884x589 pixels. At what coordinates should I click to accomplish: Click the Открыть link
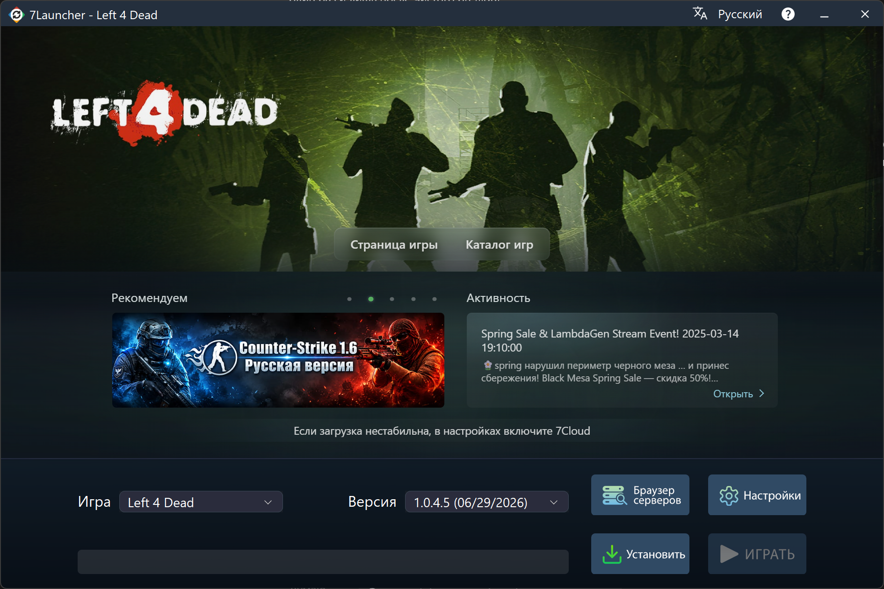733,394
